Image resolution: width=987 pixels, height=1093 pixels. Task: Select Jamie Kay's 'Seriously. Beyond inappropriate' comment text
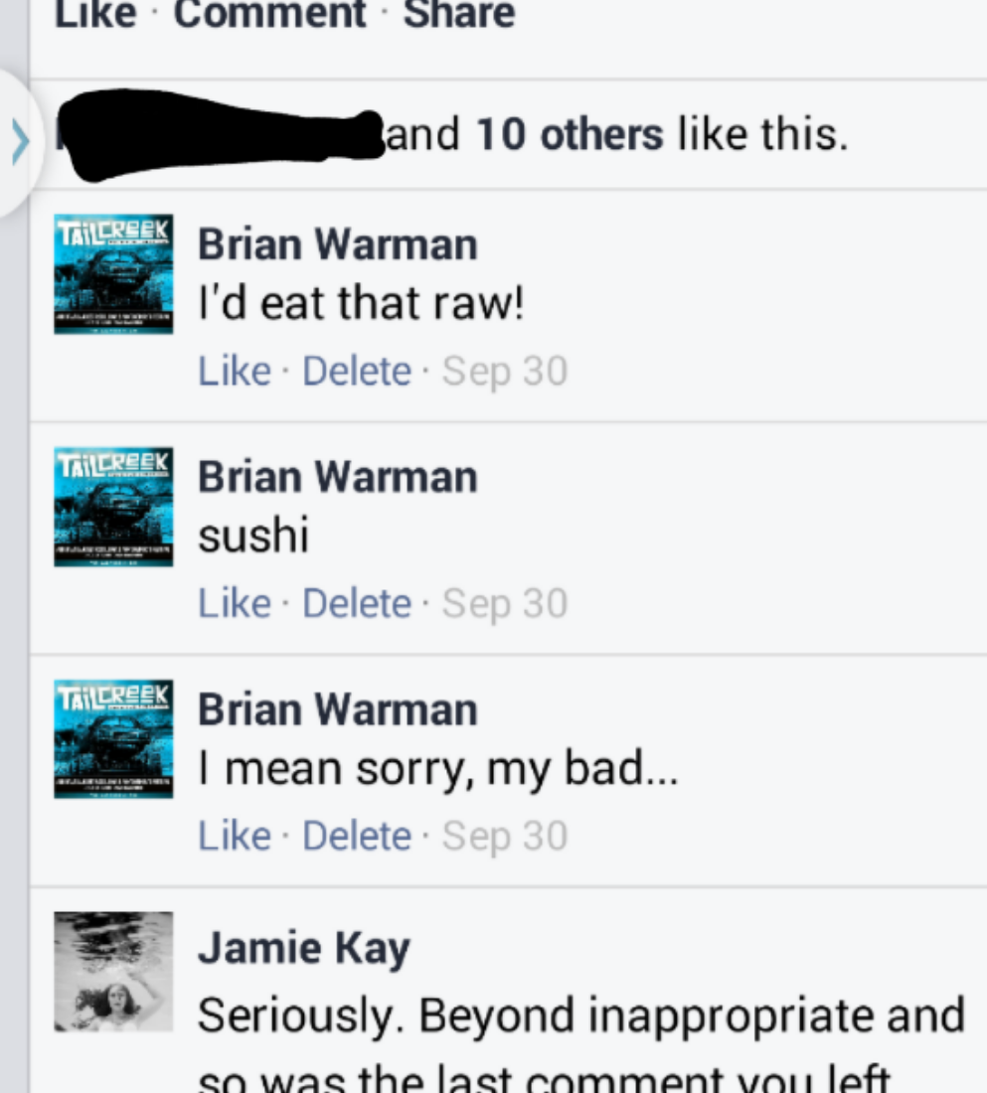click(x=581, y=1043)
